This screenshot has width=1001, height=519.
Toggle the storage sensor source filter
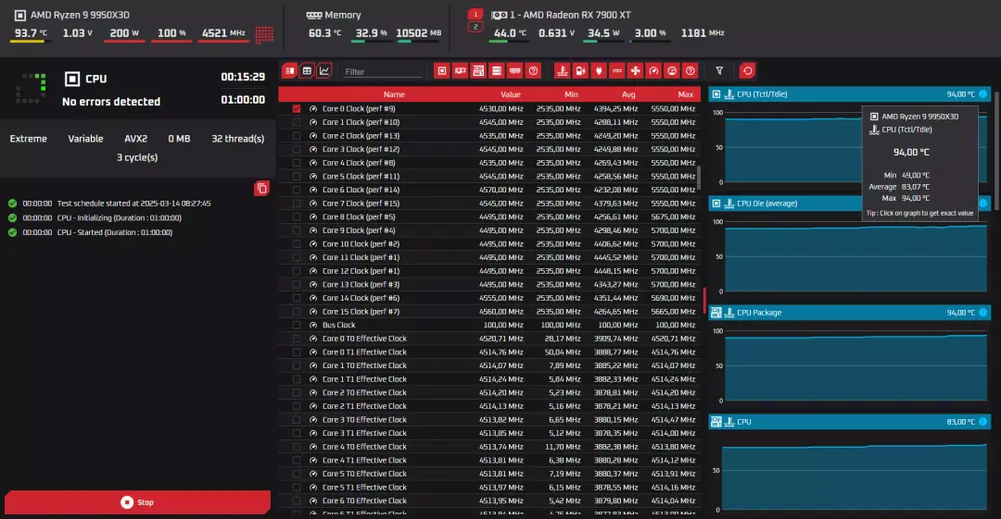pos(497,70)
